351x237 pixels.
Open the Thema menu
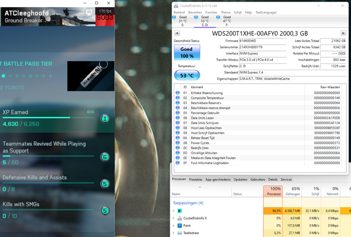coord(225,12)
